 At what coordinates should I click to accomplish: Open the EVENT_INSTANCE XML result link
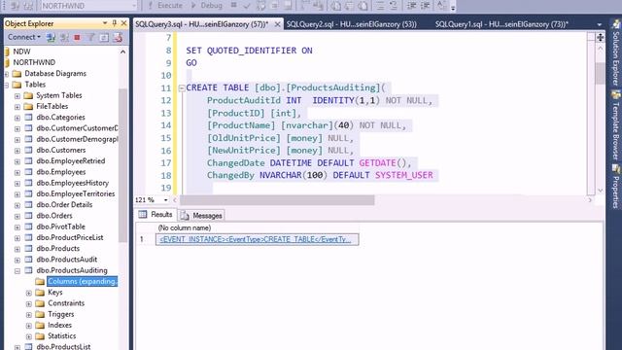(x=256, y=239)
